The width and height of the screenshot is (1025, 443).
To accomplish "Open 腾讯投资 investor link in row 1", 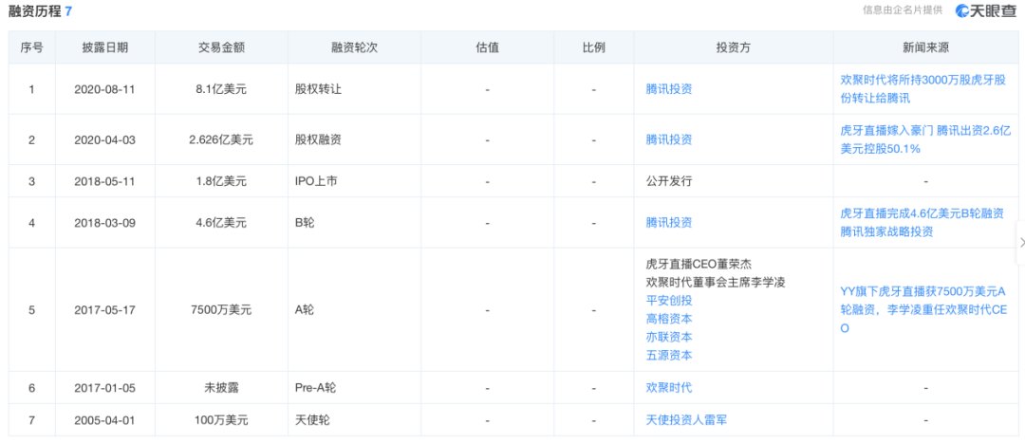I will (669, 89).
